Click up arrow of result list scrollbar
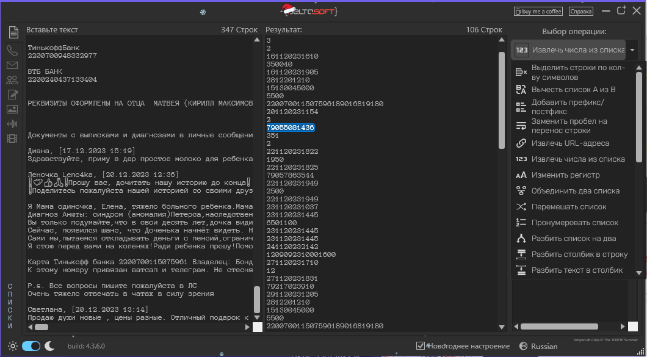Screen dimensions: 647x357 [502, 40]
